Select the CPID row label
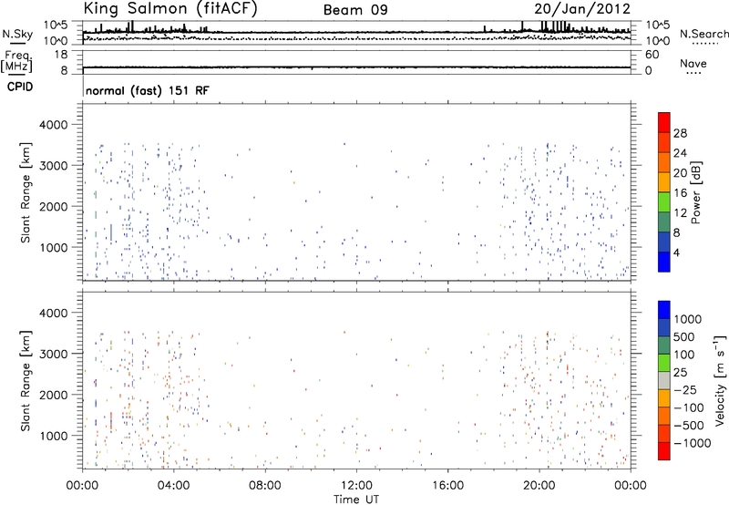This screenshot has height=505, width=729. (x=20, y=87)
